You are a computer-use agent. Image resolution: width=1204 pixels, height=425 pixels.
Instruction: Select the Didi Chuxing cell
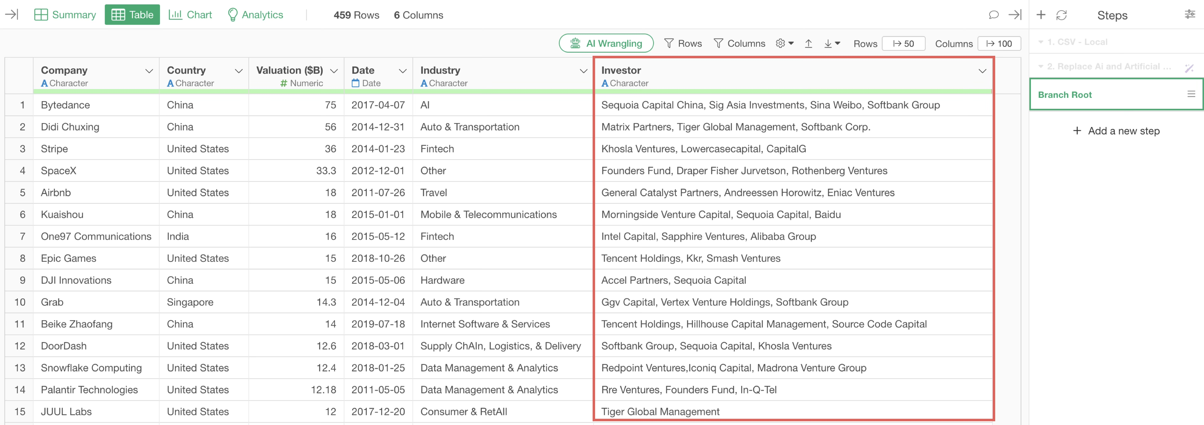[96, 127]
